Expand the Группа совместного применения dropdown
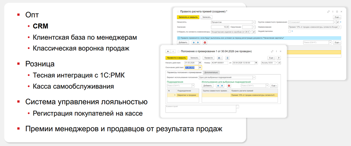Image resolution: width=351 pixels, height=146 pixels. [335, 22]
